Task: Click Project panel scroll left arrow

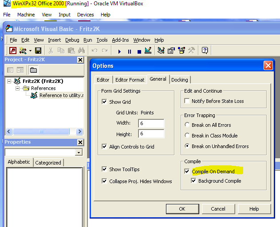Action: coord(9,132)
